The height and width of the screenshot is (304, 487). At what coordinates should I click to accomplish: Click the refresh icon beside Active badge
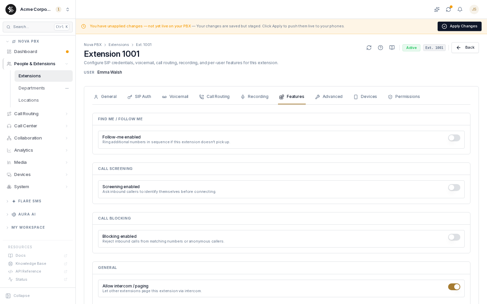tap(369, 48)
